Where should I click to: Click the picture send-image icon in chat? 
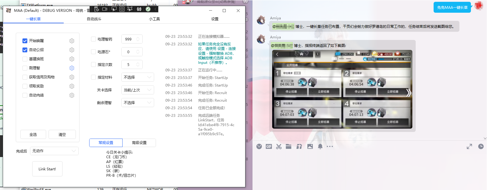click(x=310, y=146)
